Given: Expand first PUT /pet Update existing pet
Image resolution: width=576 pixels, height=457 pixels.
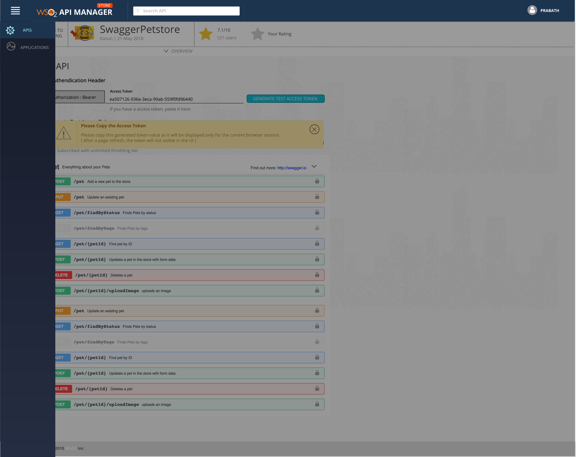Looking at the screenshot, I should (x=189, y=197).
